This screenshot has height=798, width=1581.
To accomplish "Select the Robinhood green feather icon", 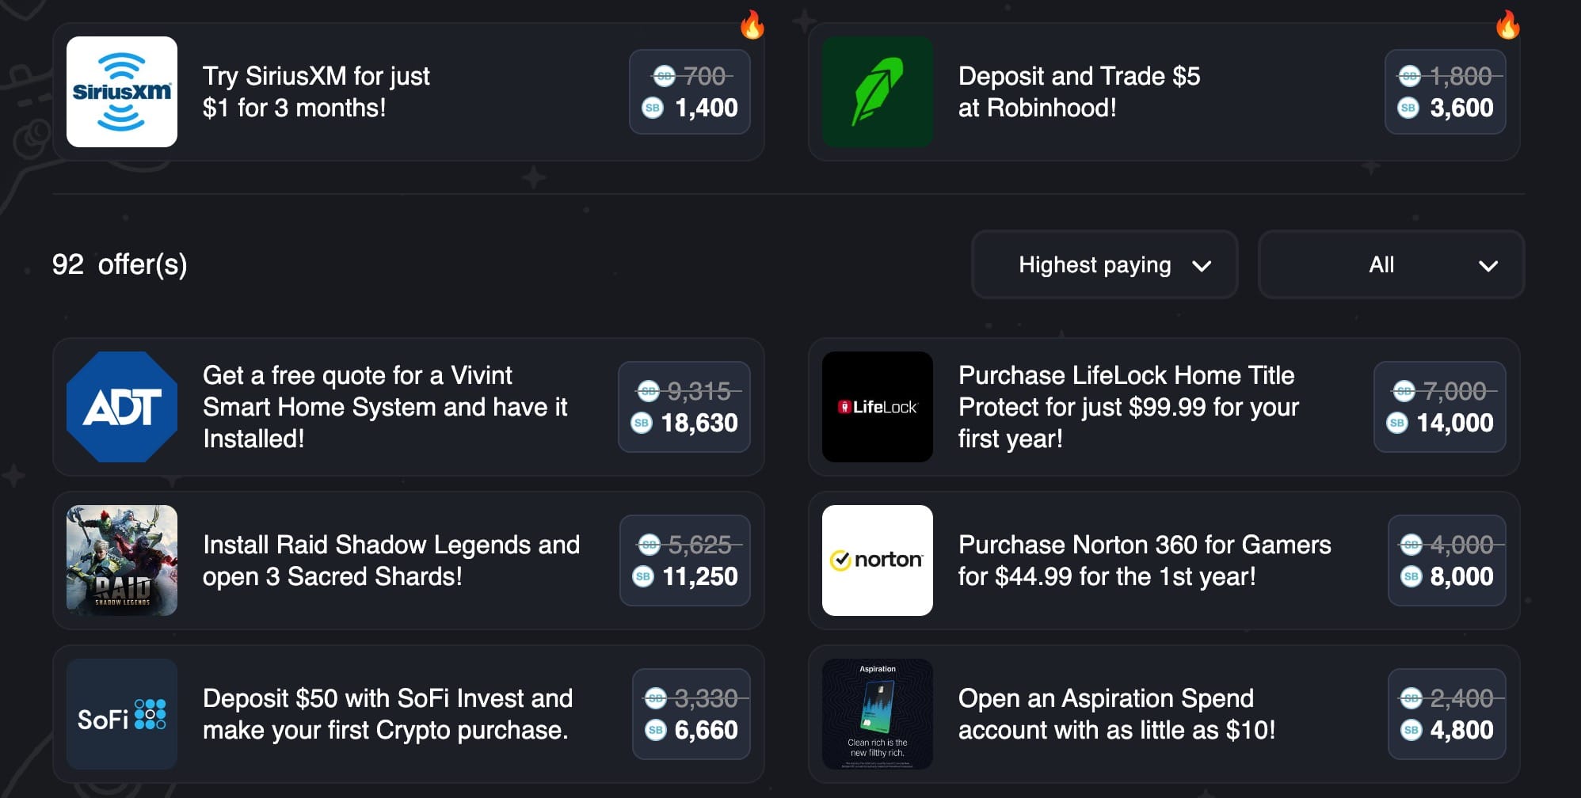I will coord(878,91).
